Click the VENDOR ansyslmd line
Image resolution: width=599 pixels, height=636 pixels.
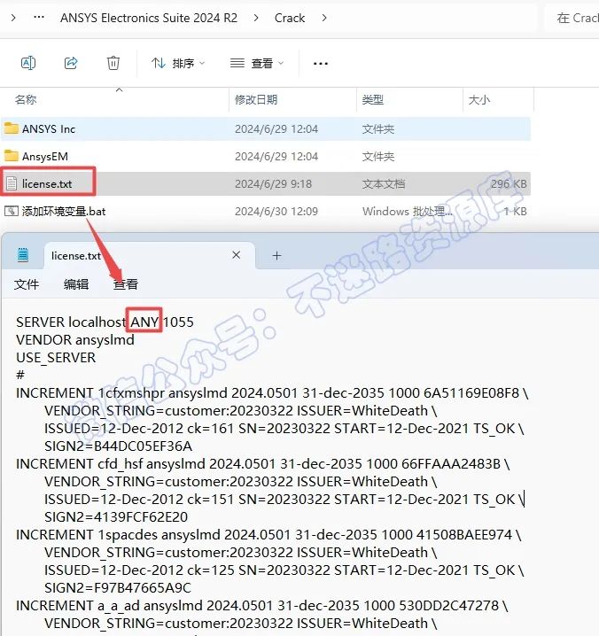point(75,339)
